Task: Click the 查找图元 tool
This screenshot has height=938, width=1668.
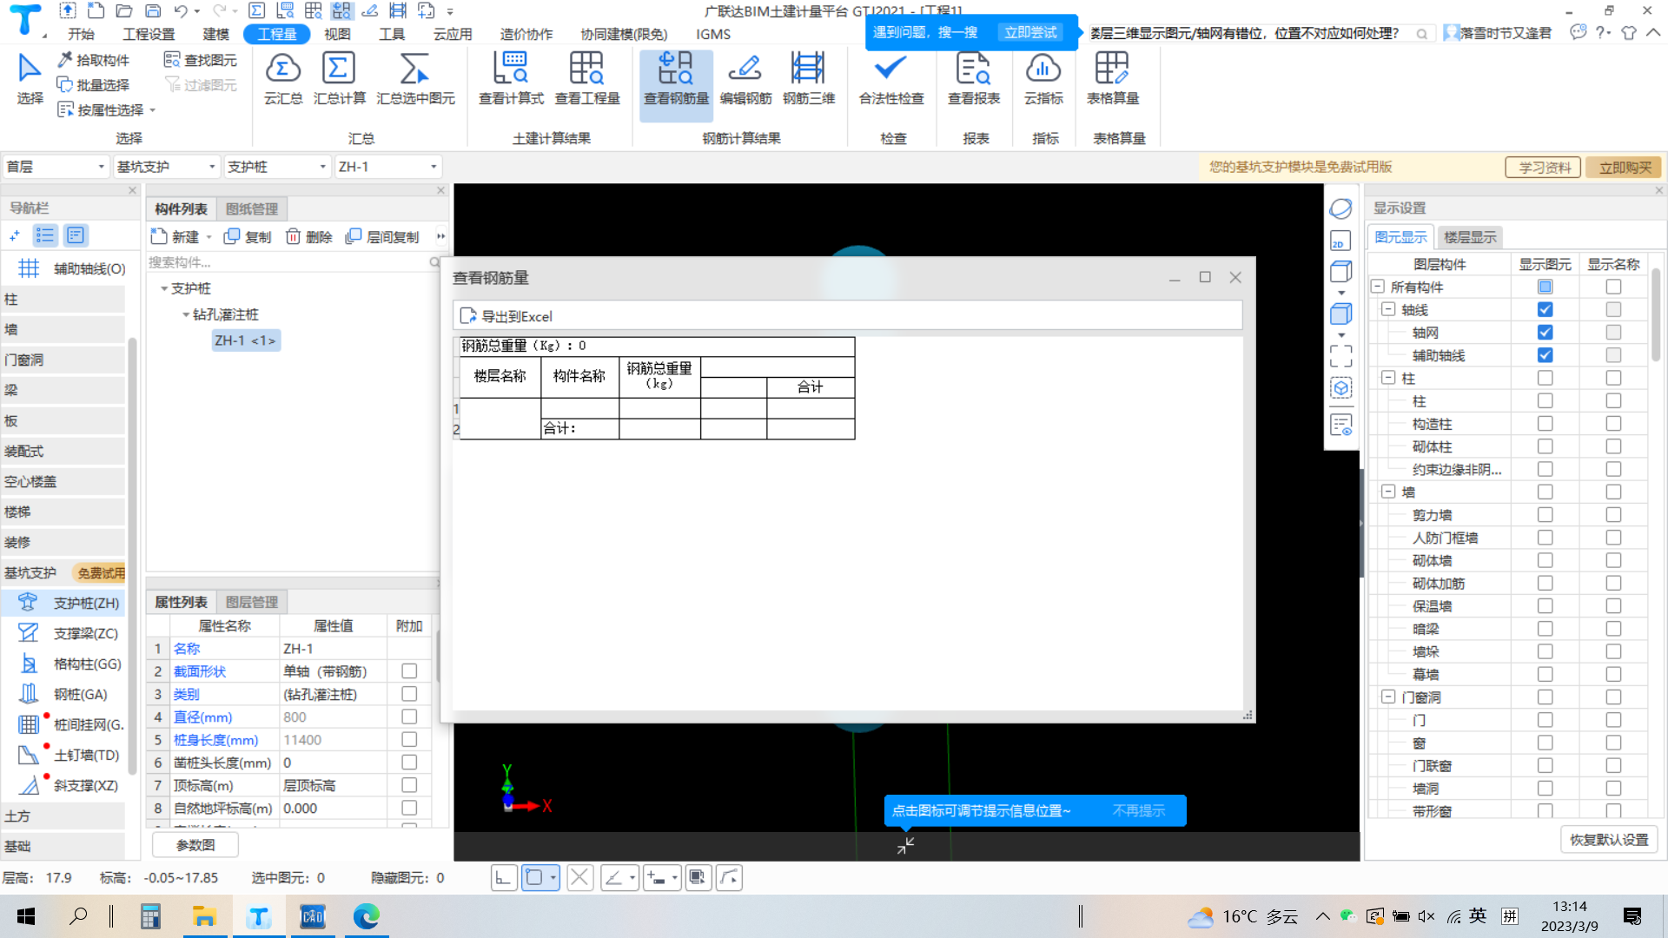Action: (201, 60)
